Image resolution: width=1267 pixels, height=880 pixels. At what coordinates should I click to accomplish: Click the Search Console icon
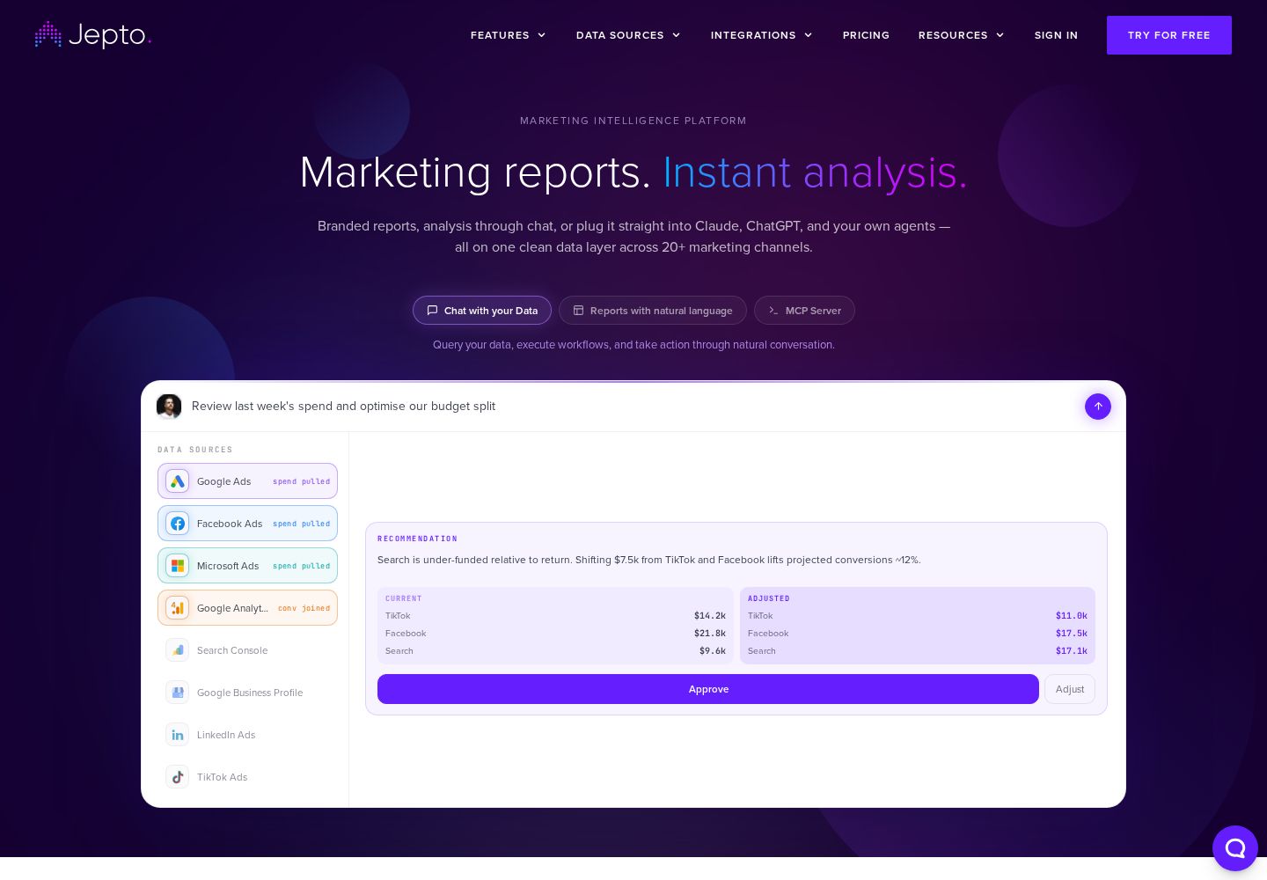tap(178, 650)
